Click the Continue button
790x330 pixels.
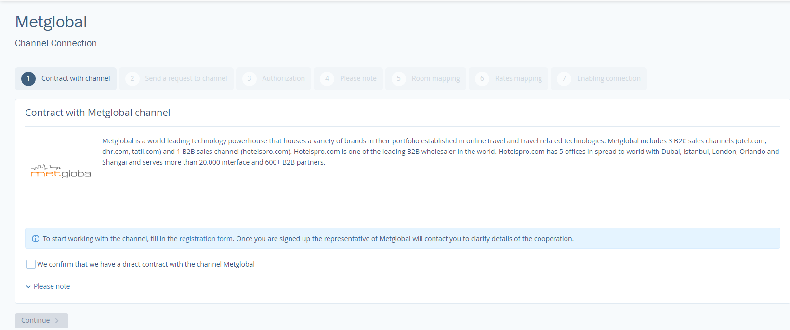click(41, 320)
